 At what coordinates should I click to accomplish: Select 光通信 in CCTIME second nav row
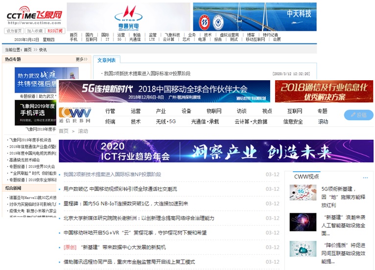(x=135, y=40)
